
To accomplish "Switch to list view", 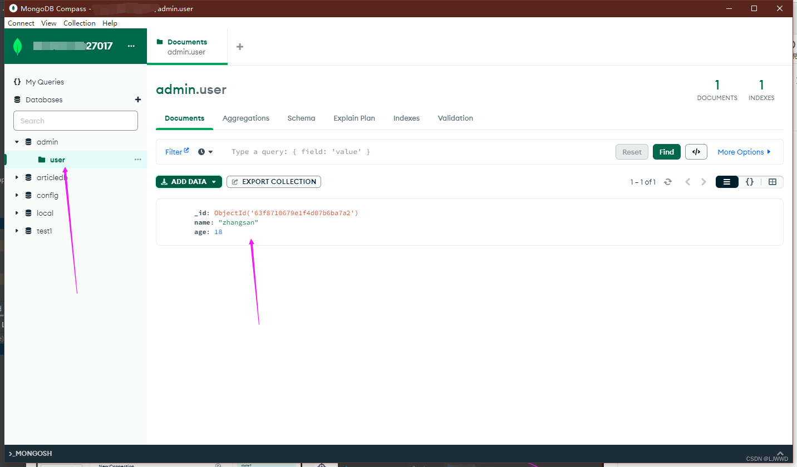I will [727, 182].
